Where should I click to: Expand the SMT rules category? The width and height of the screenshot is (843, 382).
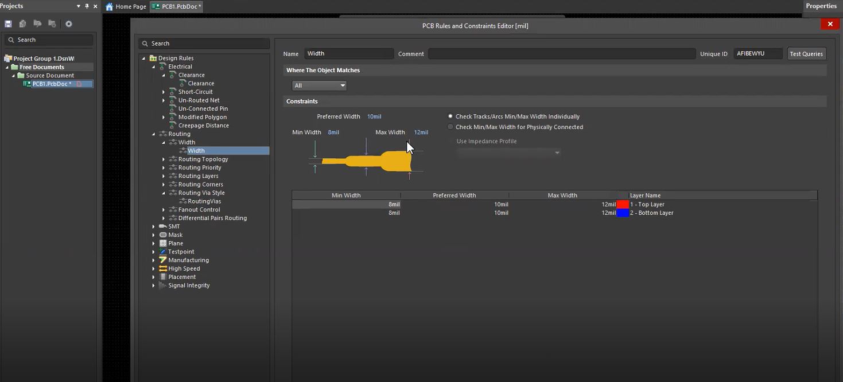click(x=154, y=227)
